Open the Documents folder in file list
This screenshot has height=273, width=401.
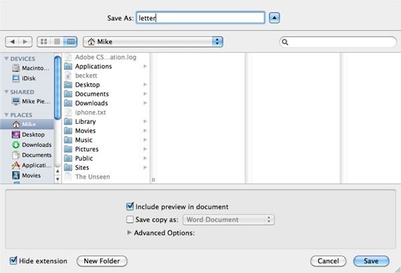(106, 94)
